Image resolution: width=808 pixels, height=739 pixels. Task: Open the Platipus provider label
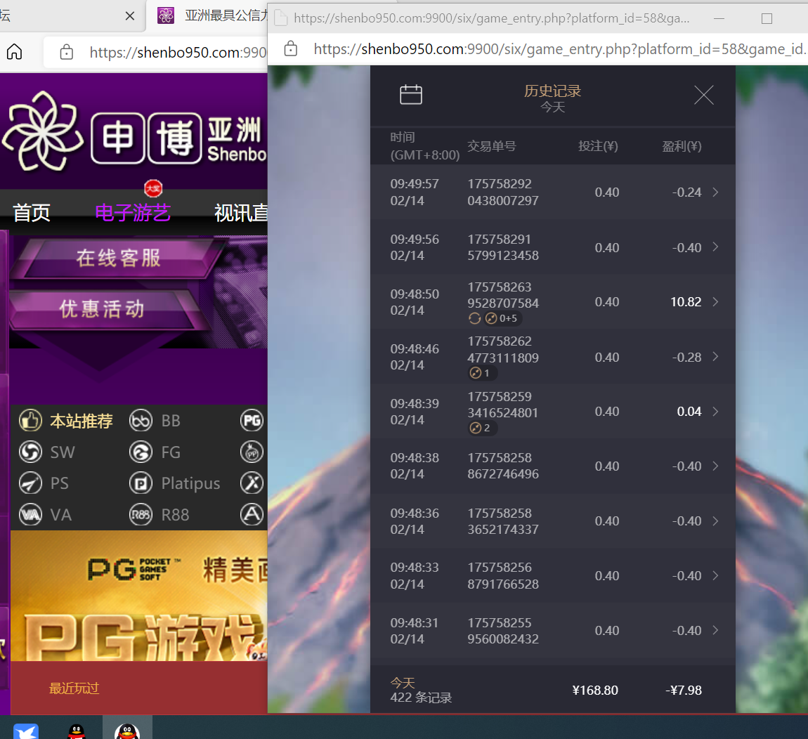coord(190,483)
